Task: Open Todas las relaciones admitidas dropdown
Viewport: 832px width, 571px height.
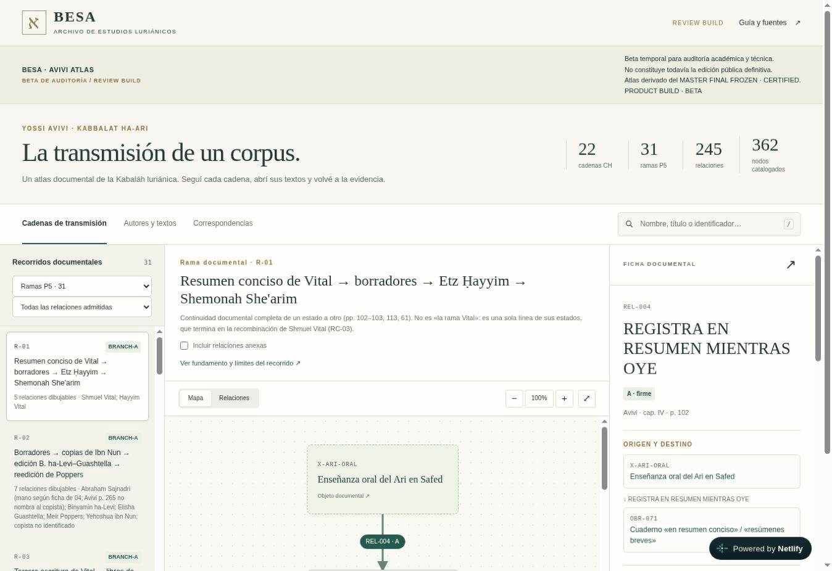Action: click(82, 307)
